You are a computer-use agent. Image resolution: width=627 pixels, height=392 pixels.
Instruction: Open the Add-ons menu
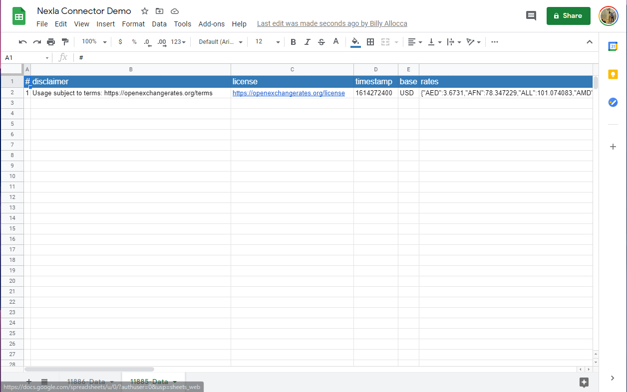click(x=212, y=24)
